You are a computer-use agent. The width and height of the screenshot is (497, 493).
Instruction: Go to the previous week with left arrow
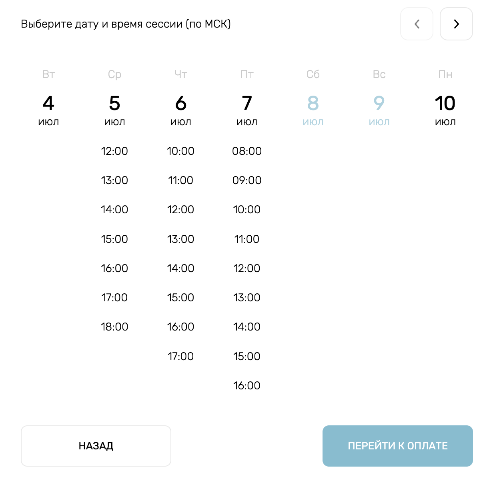pyautogui.click(x=417, y=24)
